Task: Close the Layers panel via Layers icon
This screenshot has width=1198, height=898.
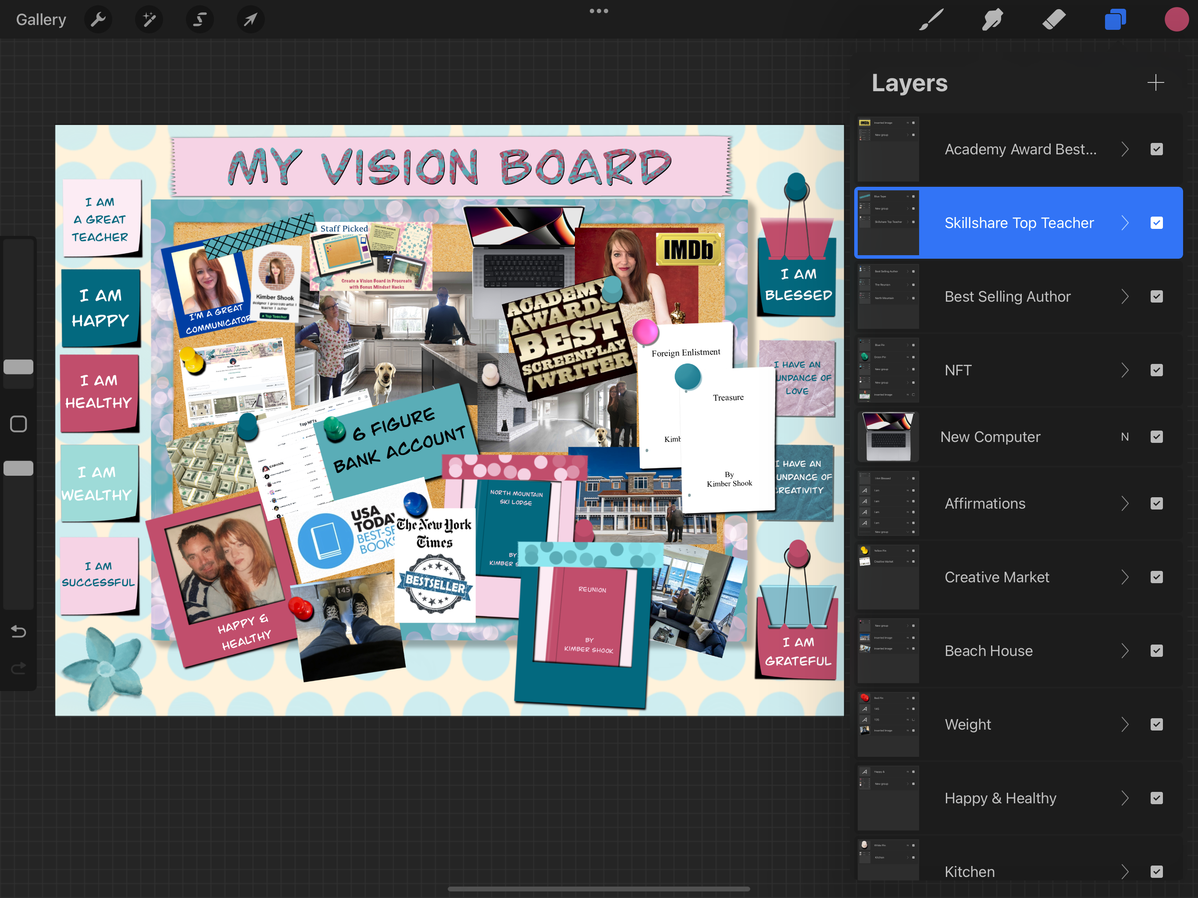Action: click(1115, 20)
